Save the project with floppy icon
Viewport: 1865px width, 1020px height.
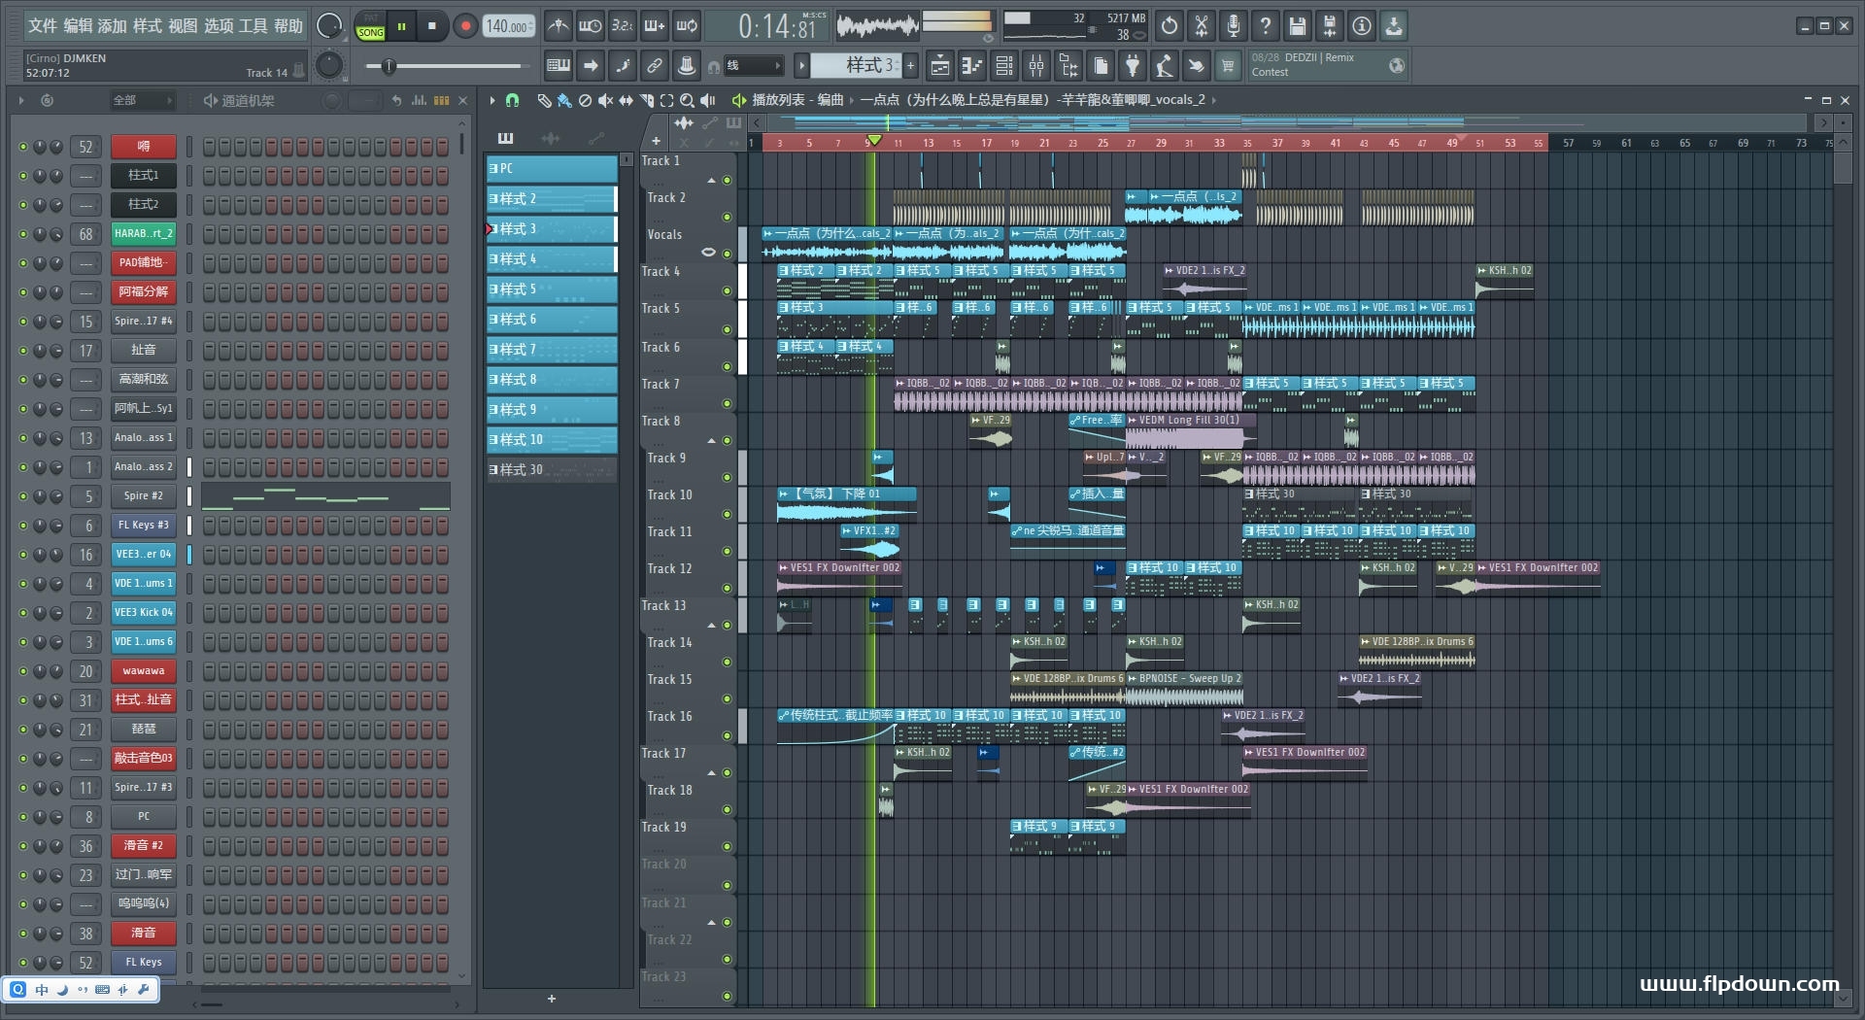[x=1297, y=26]
